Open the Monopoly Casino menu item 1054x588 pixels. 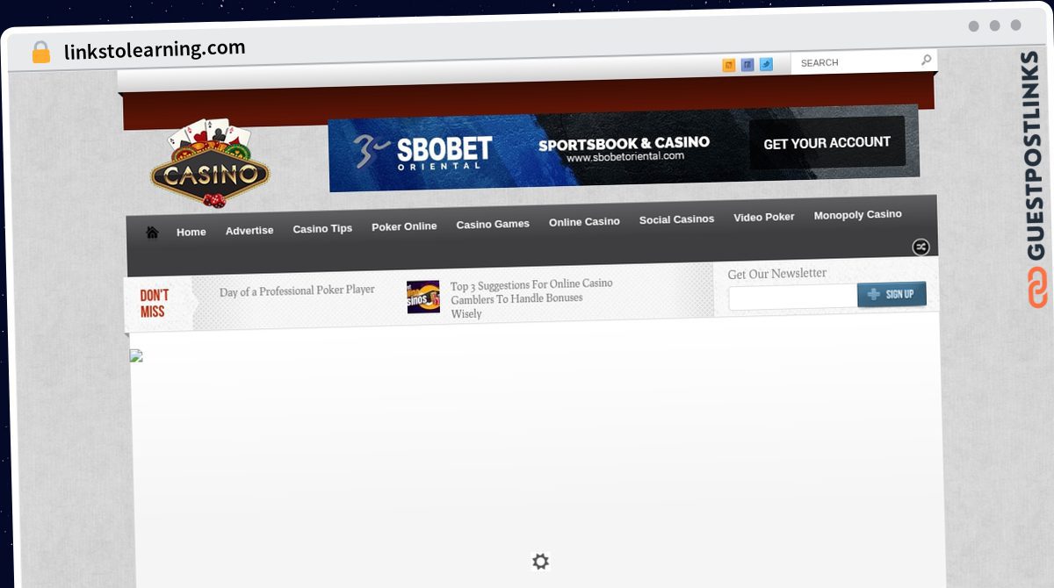[x=857, y=215]
